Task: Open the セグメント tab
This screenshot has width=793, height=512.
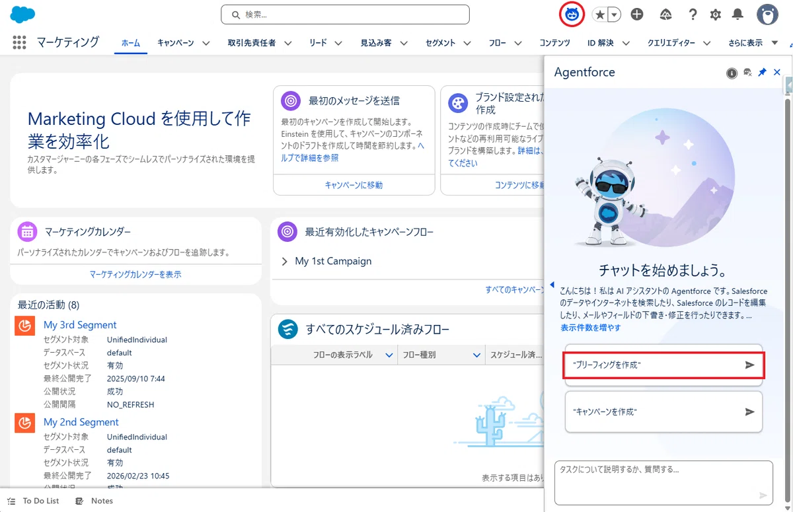Action: pyautogui.click(x=440, y=43)
